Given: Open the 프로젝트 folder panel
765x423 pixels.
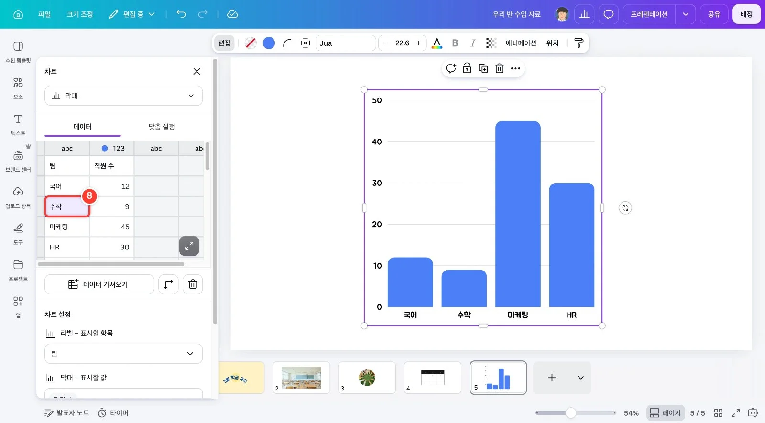Looking at the screenshot, I should pos(18,270).
